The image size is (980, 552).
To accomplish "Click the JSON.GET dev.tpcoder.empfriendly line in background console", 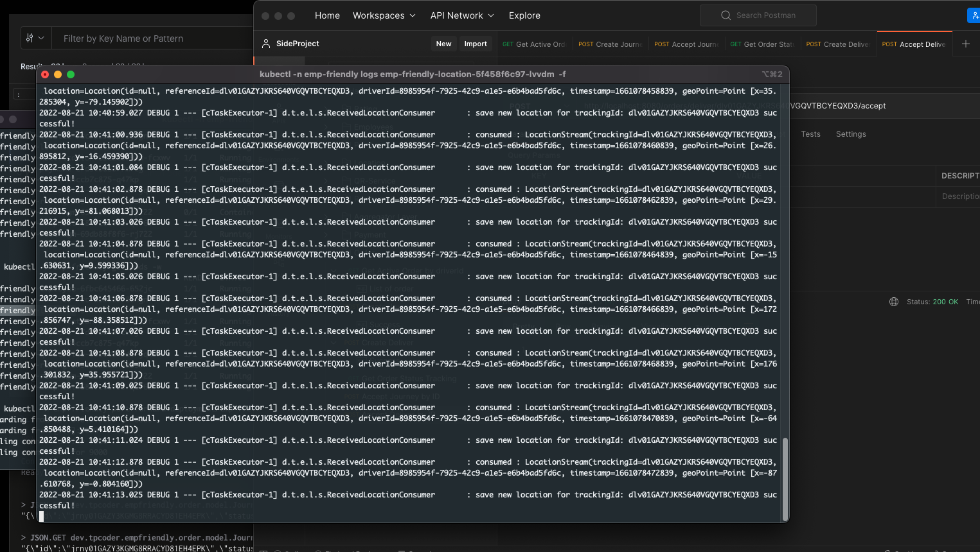I will coord(138,538).
